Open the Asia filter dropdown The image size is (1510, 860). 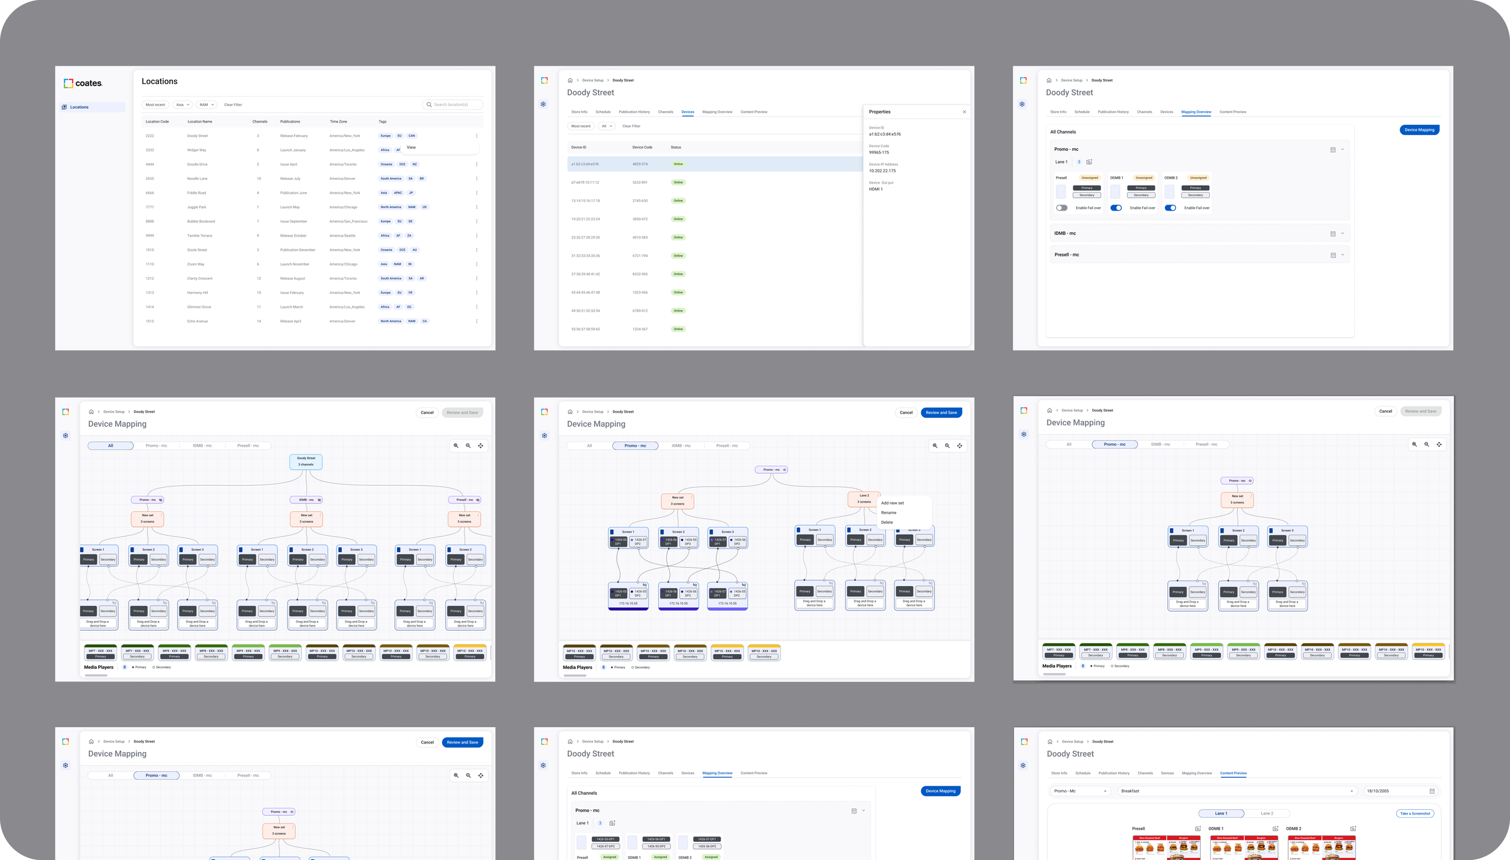pos(182,105)
